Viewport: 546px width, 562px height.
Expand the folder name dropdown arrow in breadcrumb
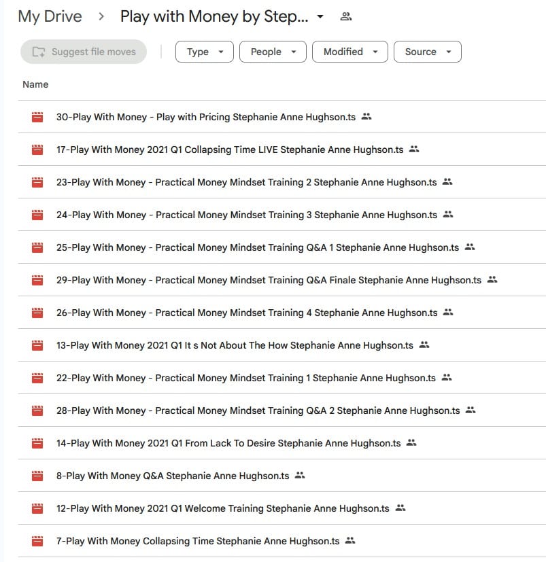320,16
